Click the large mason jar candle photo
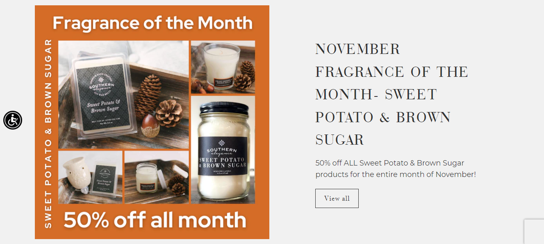The image size is (544, 244). [223, 150]
